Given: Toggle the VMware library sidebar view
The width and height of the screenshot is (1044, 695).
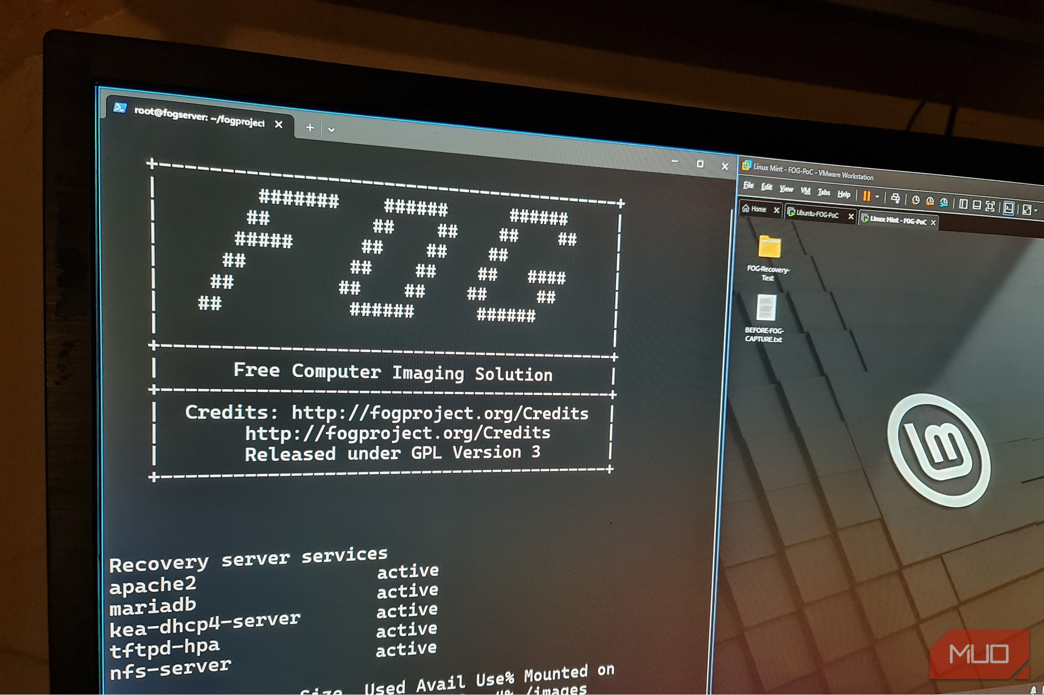Looking at the screenshot, I should pyautogui.click(x=963, y=204).
